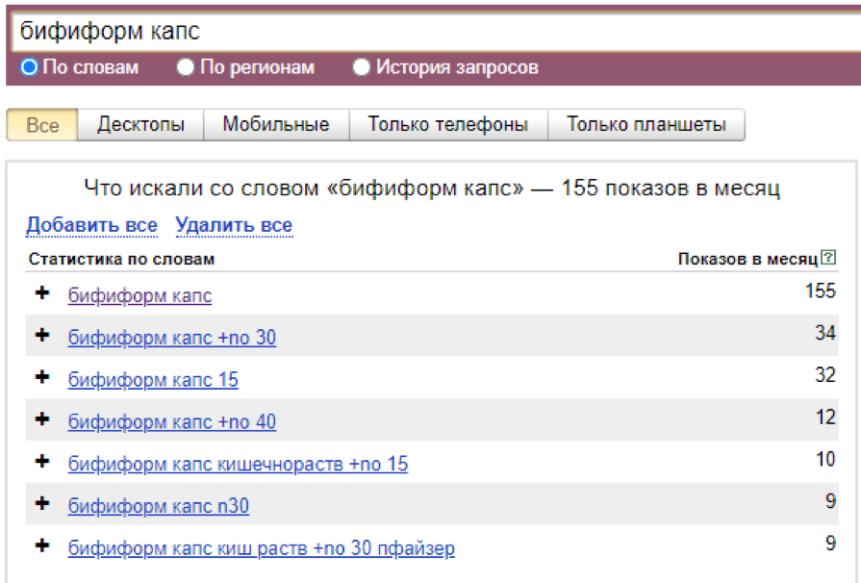
Task: Open the 'бифиформ капс 15' link
Action: (x=153, y=380)
